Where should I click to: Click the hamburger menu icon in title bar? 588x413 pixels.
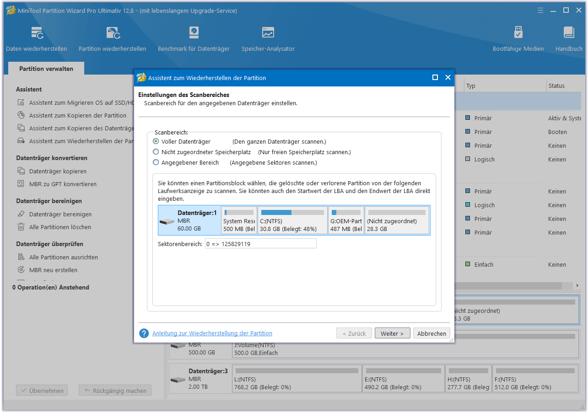pos(540,10)
